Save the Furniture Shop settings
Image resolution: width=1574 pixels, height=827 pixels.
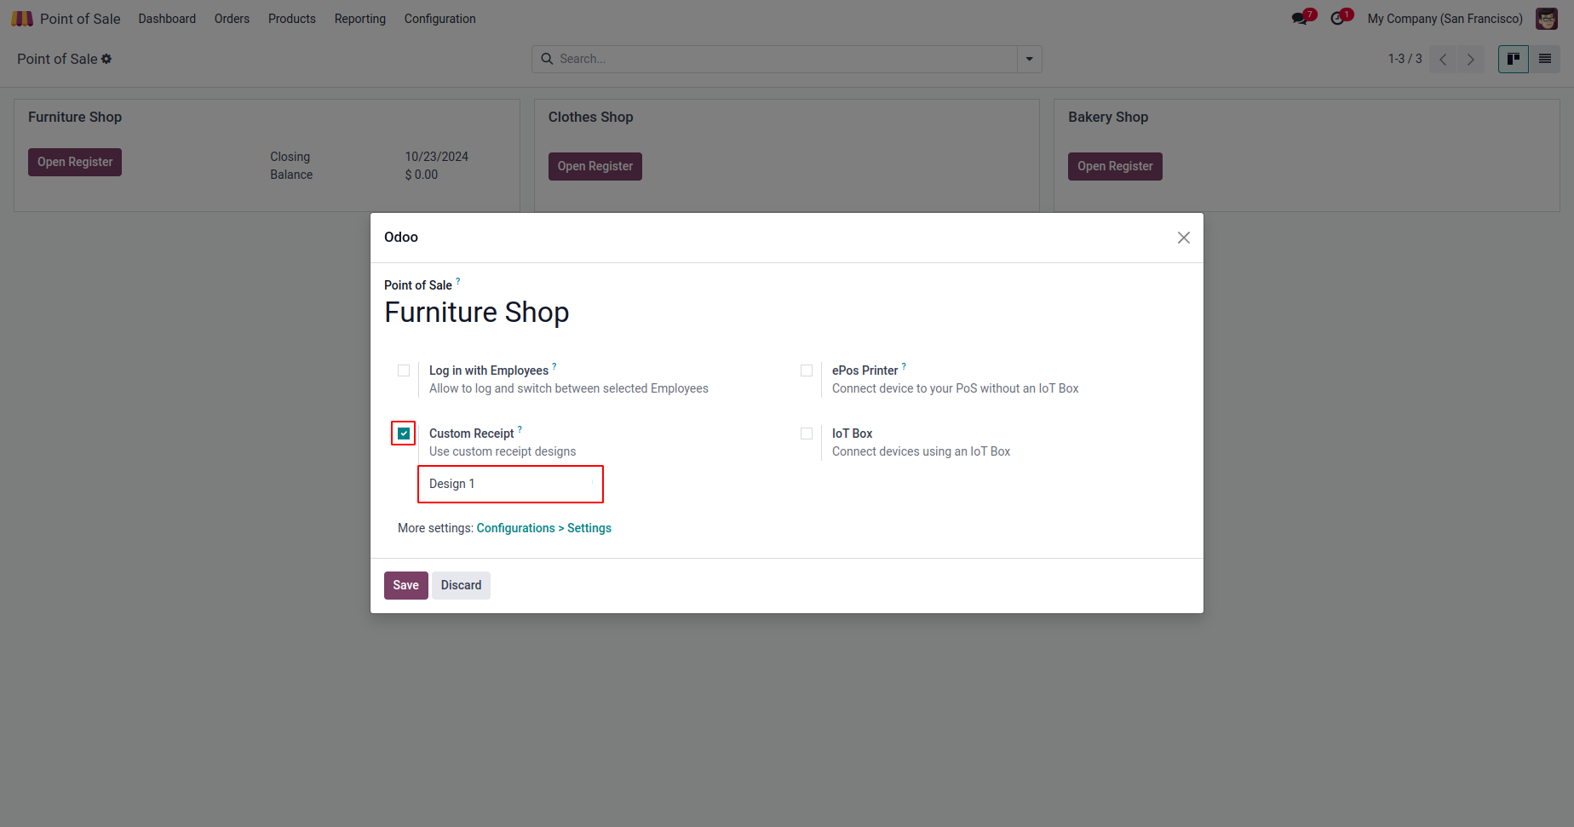(405, 585)
